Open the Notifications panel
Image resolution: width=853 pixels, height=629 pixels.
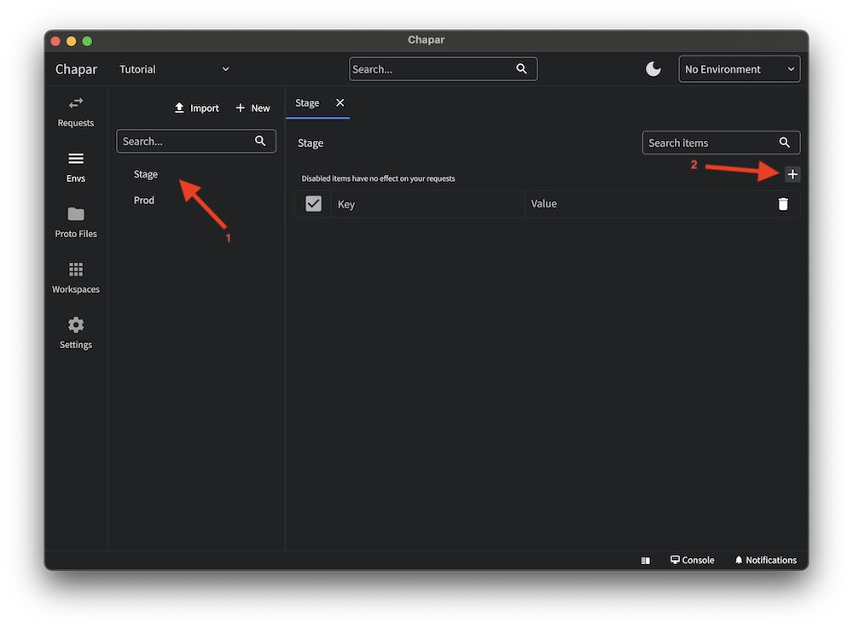tap(765, 560)
